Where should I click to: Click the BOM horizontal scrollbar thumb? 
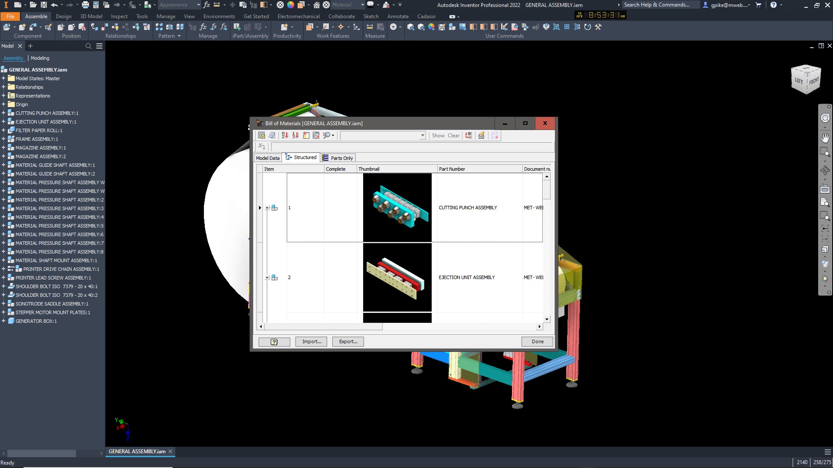pos(323,326)
